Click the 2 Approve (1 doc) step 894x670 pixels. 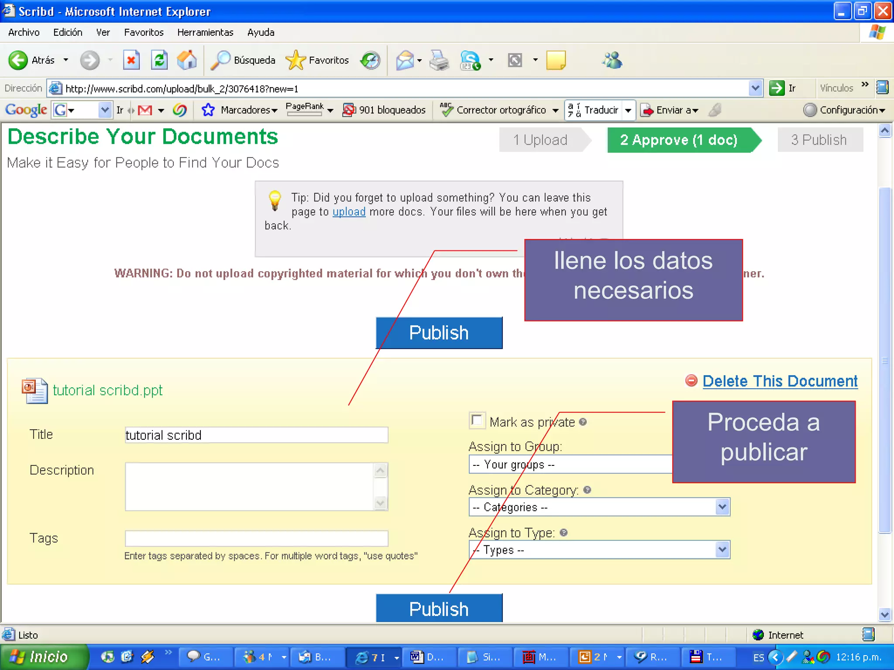point(684,140)
